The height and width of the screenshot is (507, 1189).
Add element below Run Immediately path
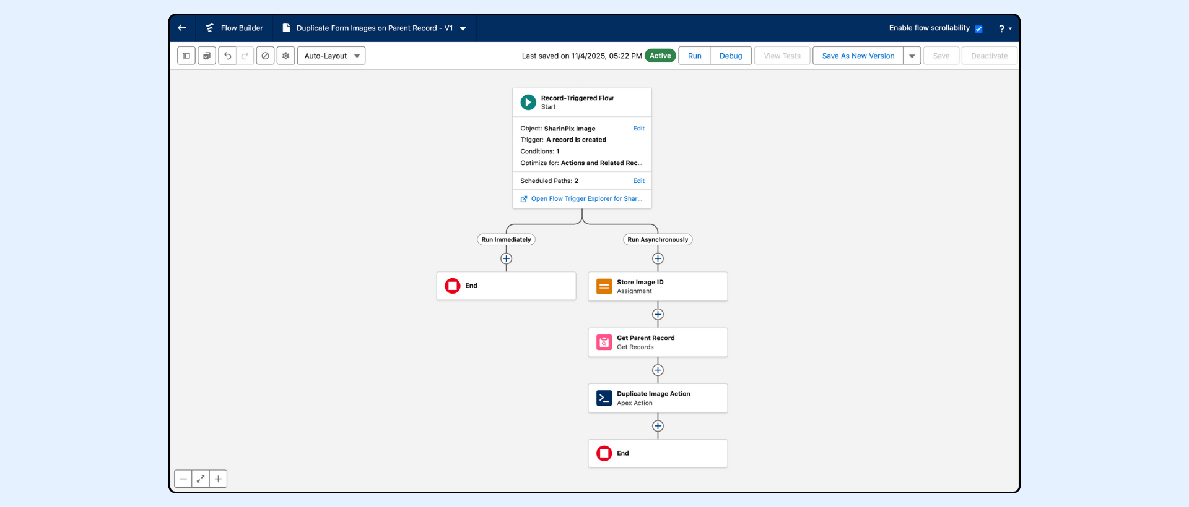point(506,258)
